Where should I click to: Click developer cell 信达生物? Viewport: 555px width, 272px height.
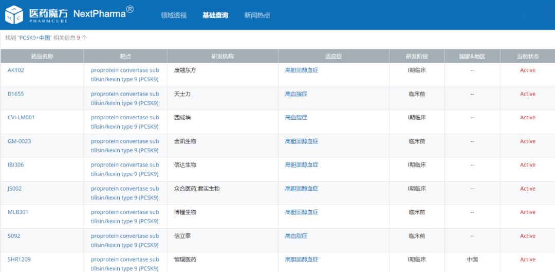tap(185, 165)
